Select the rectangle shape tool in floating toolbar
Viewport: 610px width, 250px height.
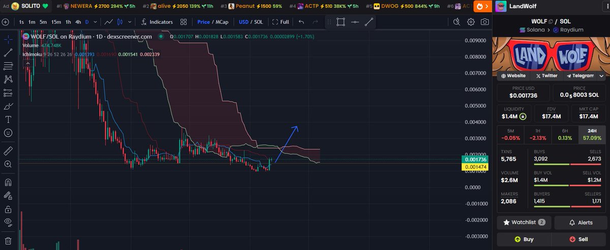(340, 22)
